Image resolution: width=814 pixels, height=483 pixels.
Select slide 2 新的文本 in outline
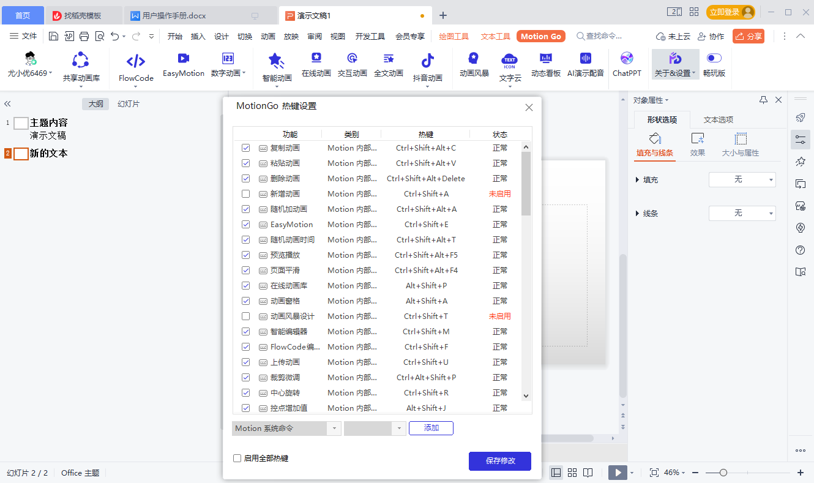tap(48, 154)
